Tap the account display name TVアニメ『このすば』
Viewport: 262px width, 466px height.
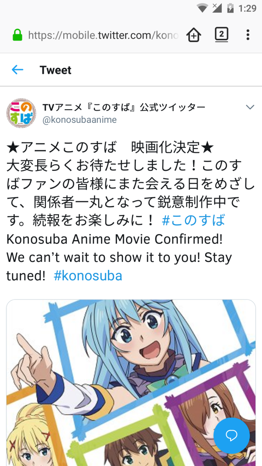click(x=124, y=107)
